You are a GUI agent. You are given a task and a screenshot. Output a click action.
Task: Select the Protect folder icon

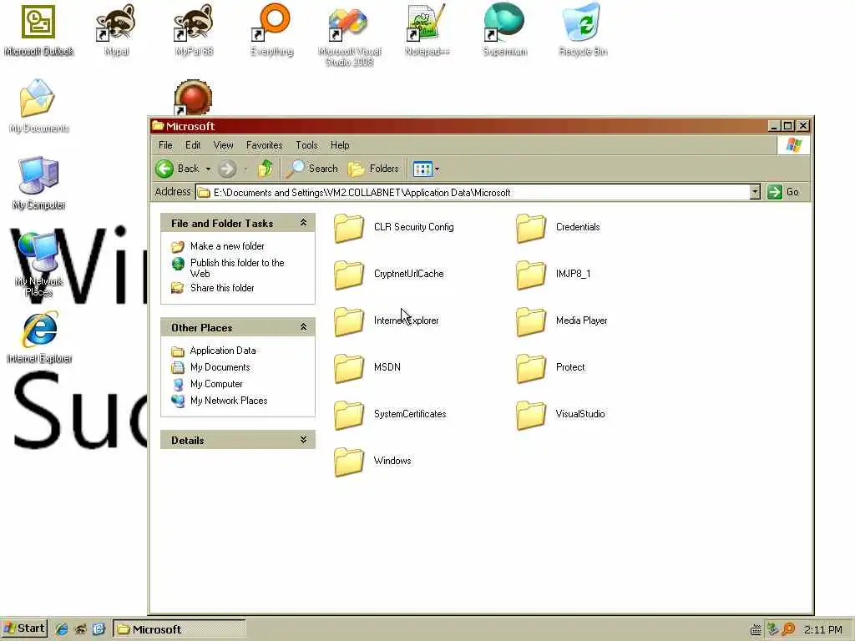pos(530,368)
